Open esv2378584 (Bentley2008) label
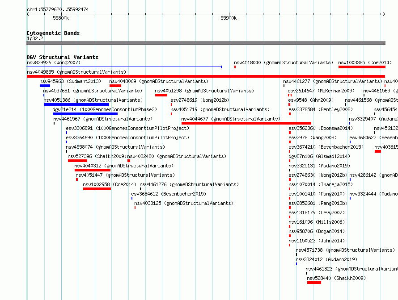The width and height of the screenshot is (398, 300). pyautogui.click(x=321, y=109)
